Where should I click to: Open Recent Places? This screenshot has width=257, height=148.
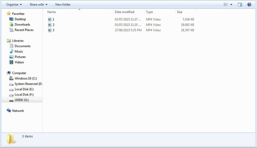point(24,30)
